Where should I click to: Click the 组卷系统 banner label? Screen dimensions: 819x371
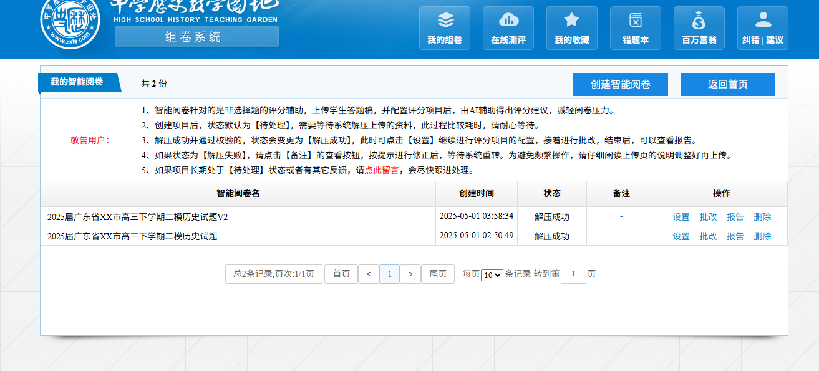(x=196, y=37)
